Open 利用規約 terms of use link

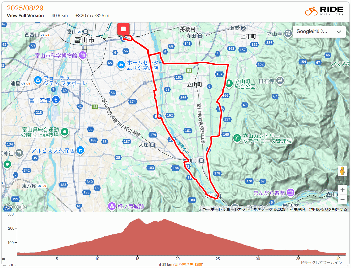pos(297,209)
